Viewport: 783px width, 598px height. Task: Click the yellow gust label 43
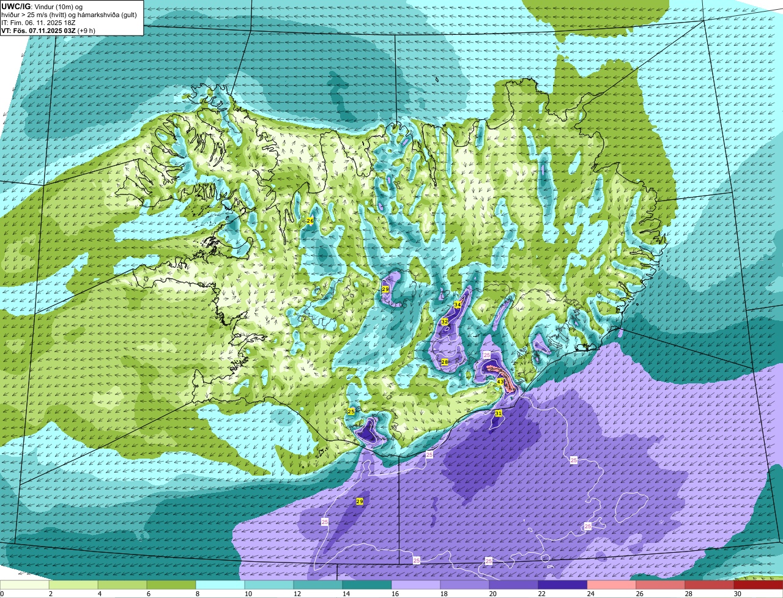coord(500,382)
